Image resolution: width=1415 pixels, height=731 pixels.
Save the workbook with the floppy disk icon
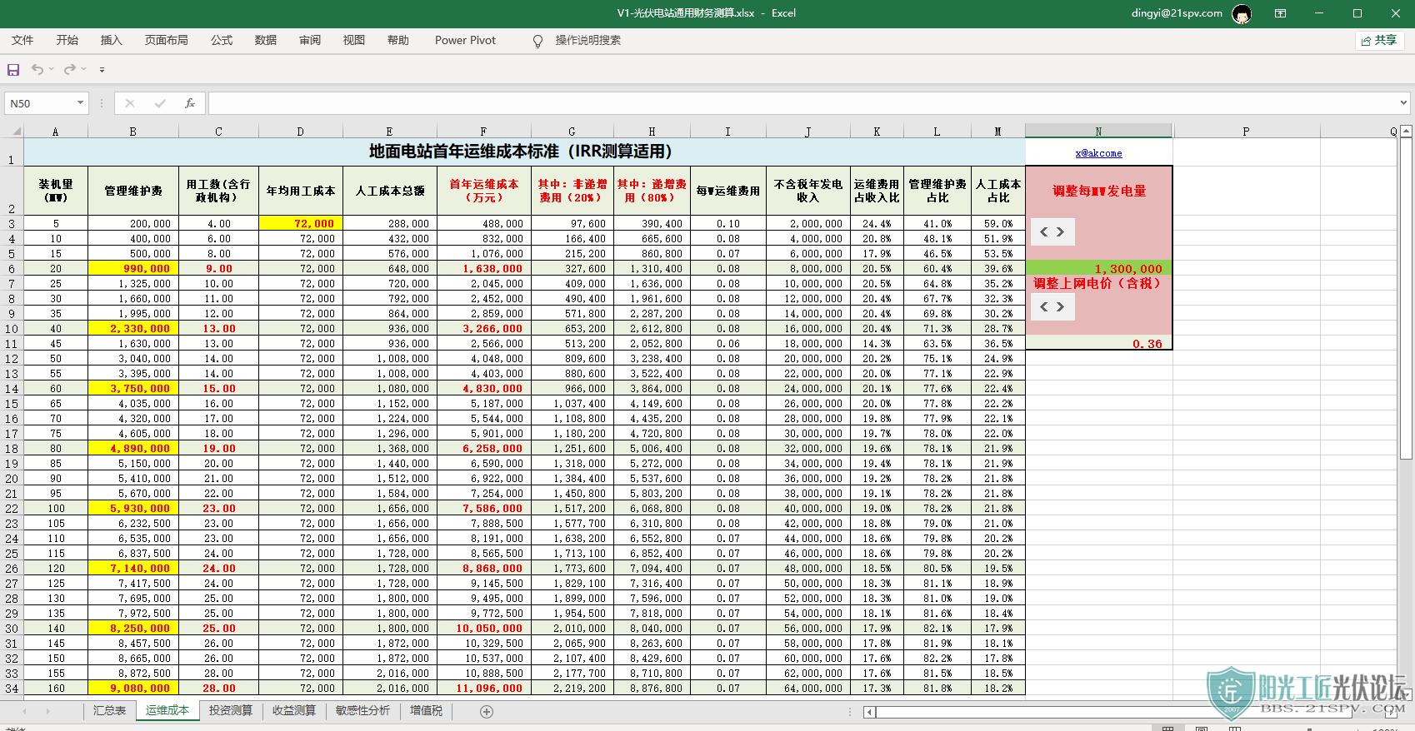[13, 70]
